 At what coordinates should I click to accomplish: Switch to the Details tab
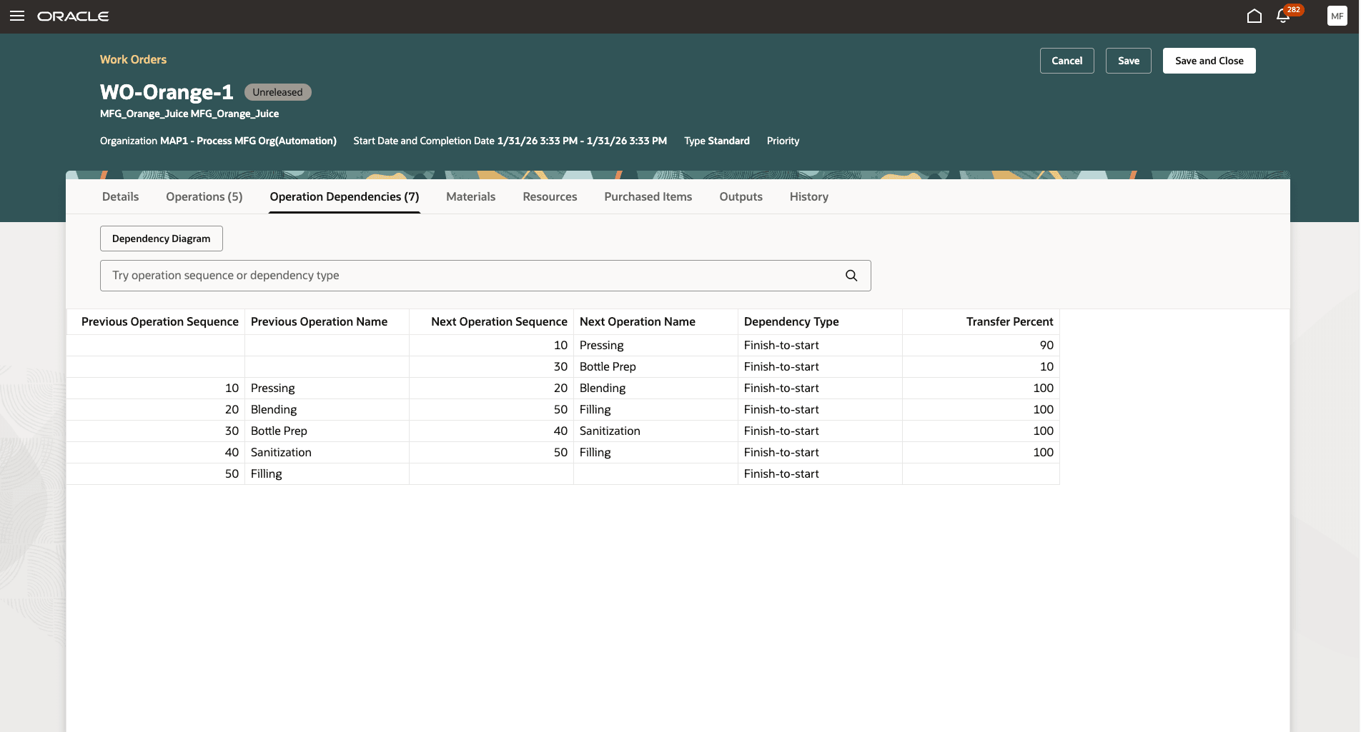pos(120,196)
